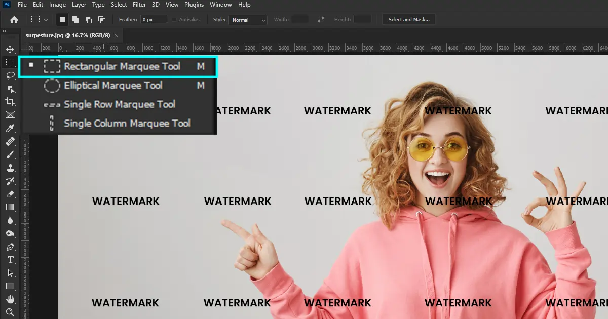Click the Feather input field

(153, 19)
